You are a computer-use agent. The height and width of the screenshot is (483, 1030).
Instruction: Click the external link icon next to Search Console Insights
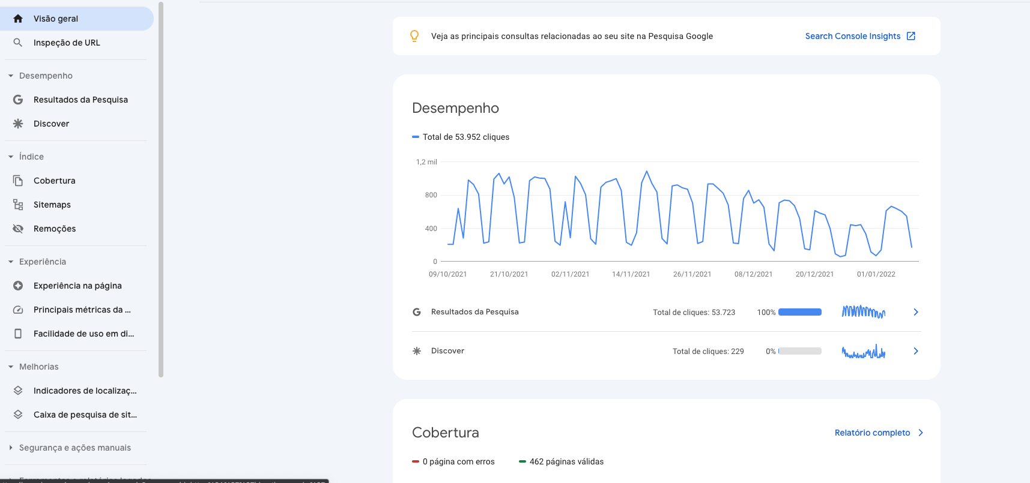[x=911, y=36]
